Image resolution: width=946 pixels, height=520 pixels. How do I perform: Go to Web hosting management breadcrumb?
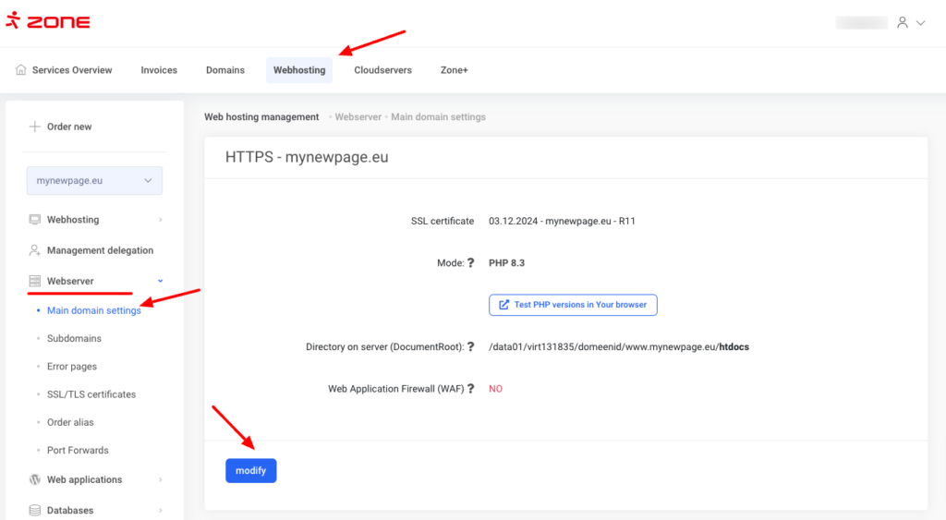pos(261,117)
